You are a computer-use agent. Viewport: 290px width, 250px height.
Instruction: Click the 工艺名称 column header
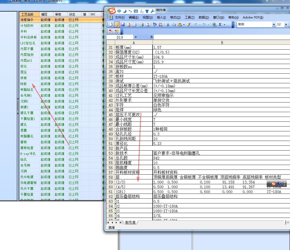point(29,14)
